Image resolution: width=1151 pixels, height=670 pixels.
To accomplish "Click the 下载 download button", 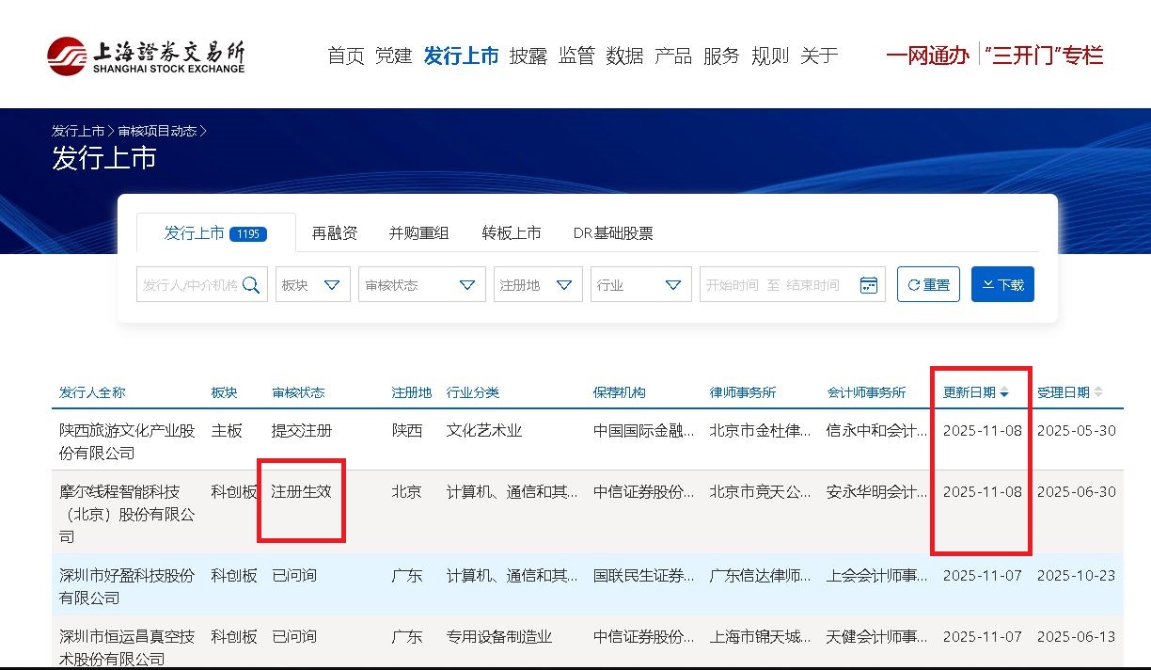I will click(1002, 284).
